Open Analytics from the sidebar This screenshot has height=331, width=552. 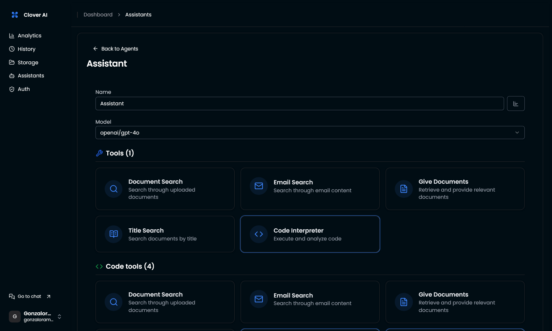(x=25, y=35)
